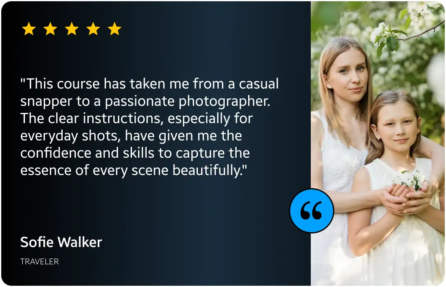Image resolution: width=446 pixels, height=287 pixels.
Task: Click the words "passionate photographer" in the quote
Action: (x=187, y=102)
